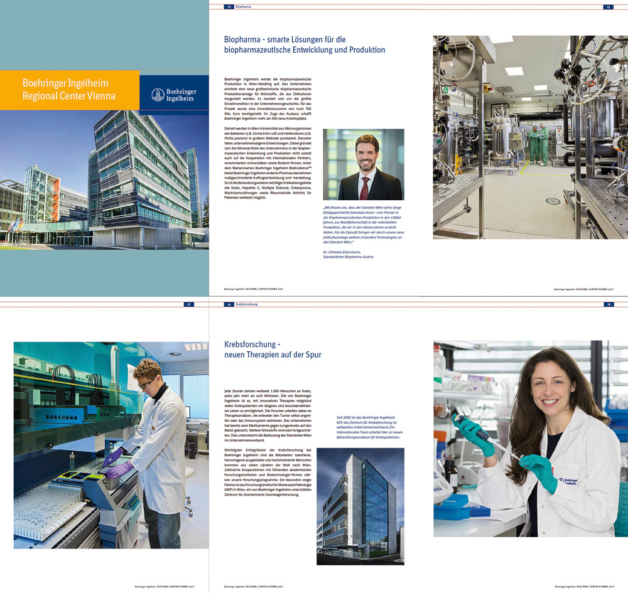Click the paragraph starting 'Boehringer Ingelheim wertet die'
The height and width of the screenshot is (593, 628).
pos(268,99)
